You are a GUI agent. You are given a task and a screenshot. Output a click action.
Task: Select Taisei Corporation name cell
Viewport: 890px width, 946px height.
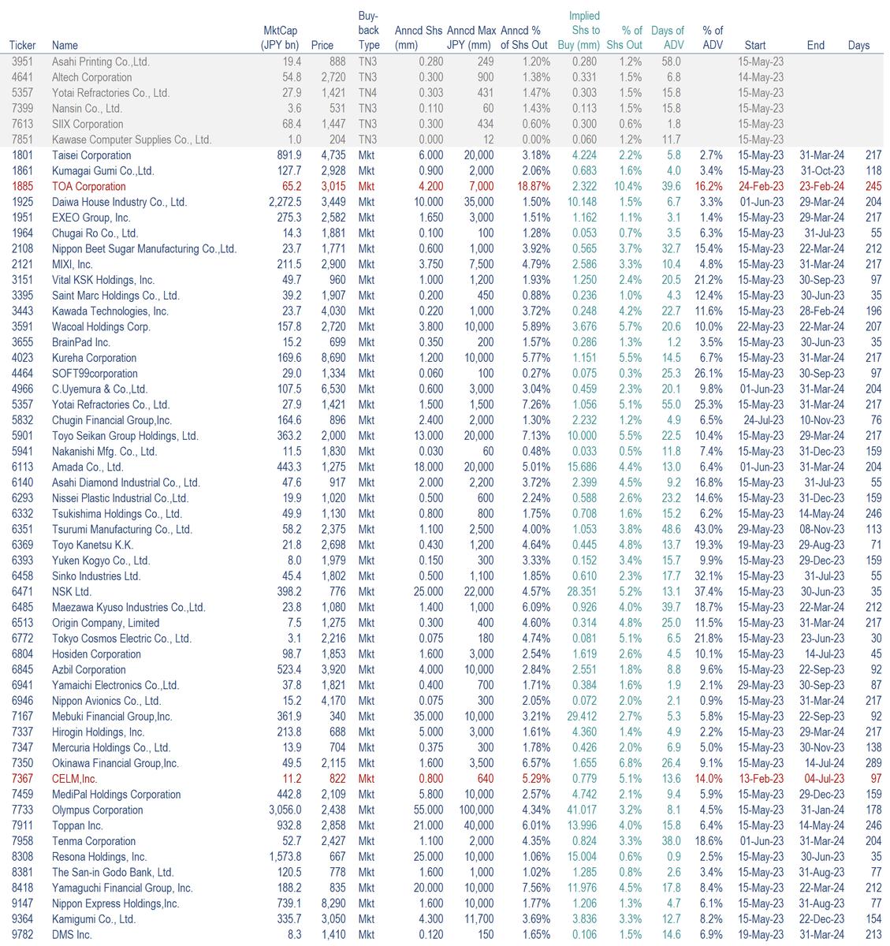91,155
